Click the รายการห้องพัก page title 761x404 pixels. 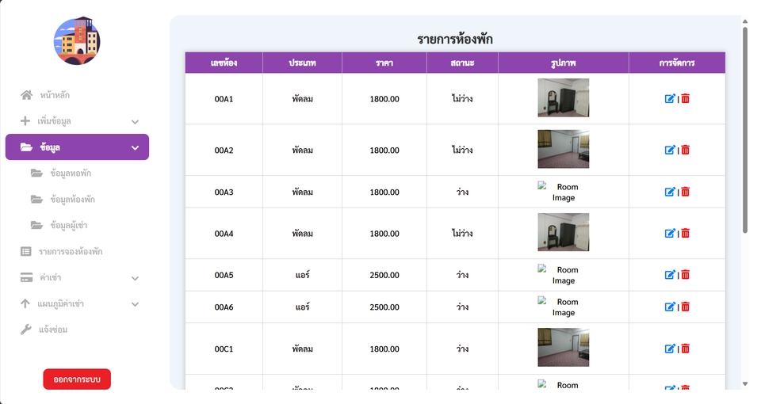455,40
